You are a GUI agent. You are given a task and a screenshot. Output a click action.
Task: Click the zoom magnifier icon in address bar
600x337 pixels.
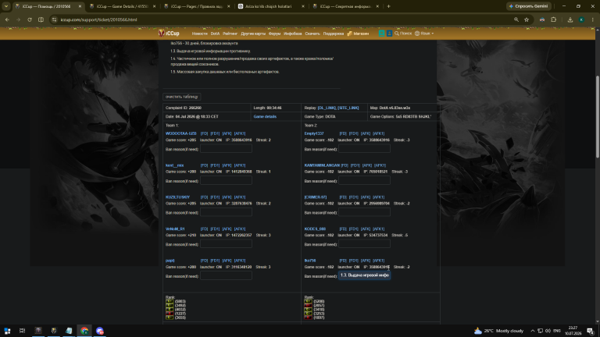click(x=516, y=20)
